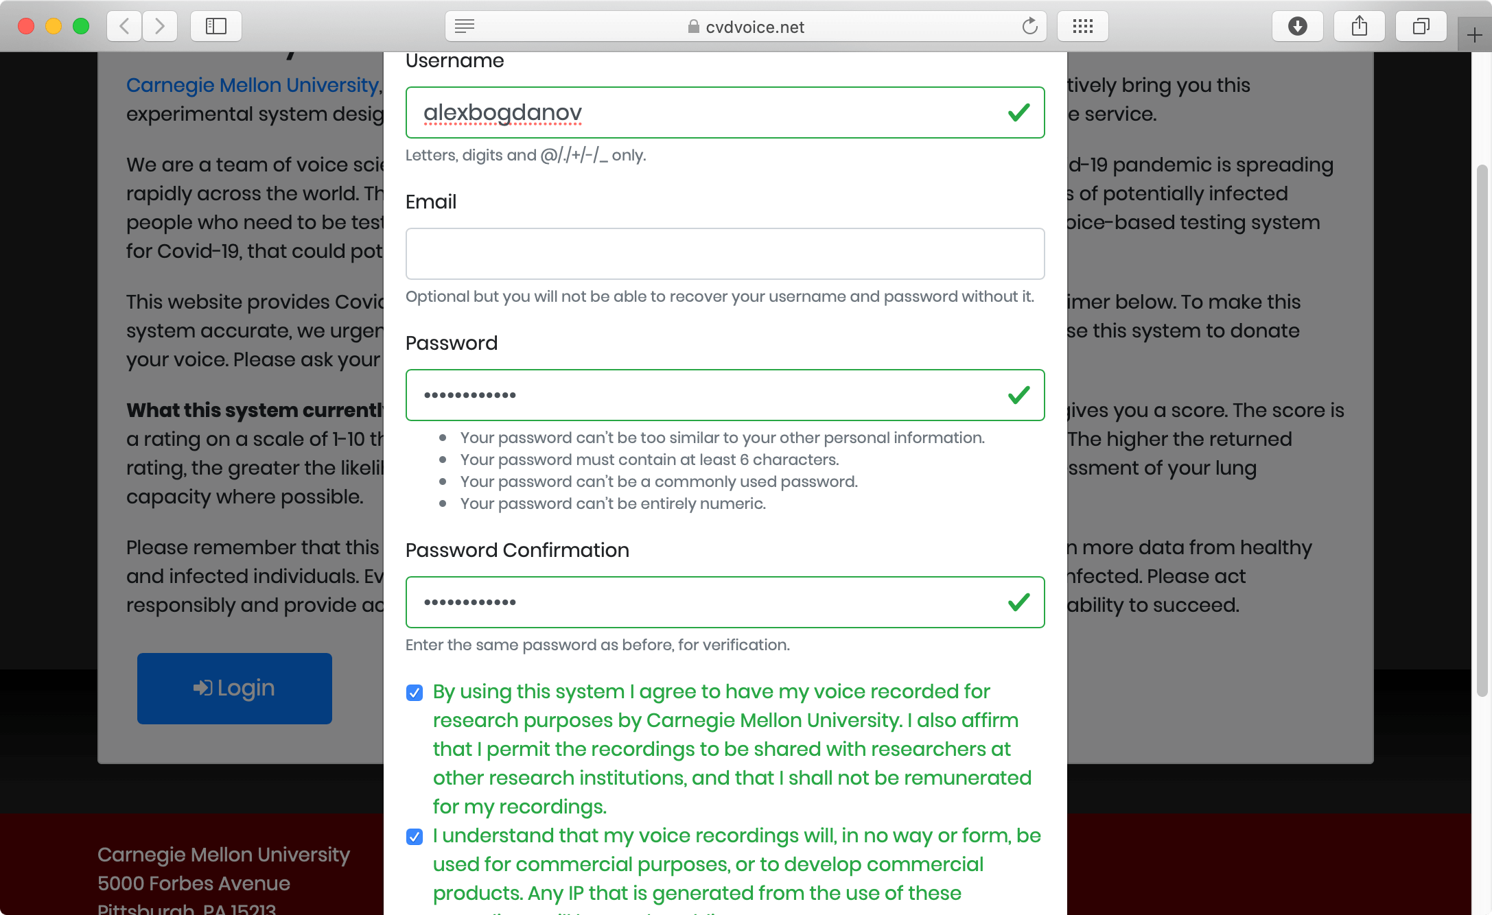Select the username input field
The image size is (1492, 915).
coord(725,112)
